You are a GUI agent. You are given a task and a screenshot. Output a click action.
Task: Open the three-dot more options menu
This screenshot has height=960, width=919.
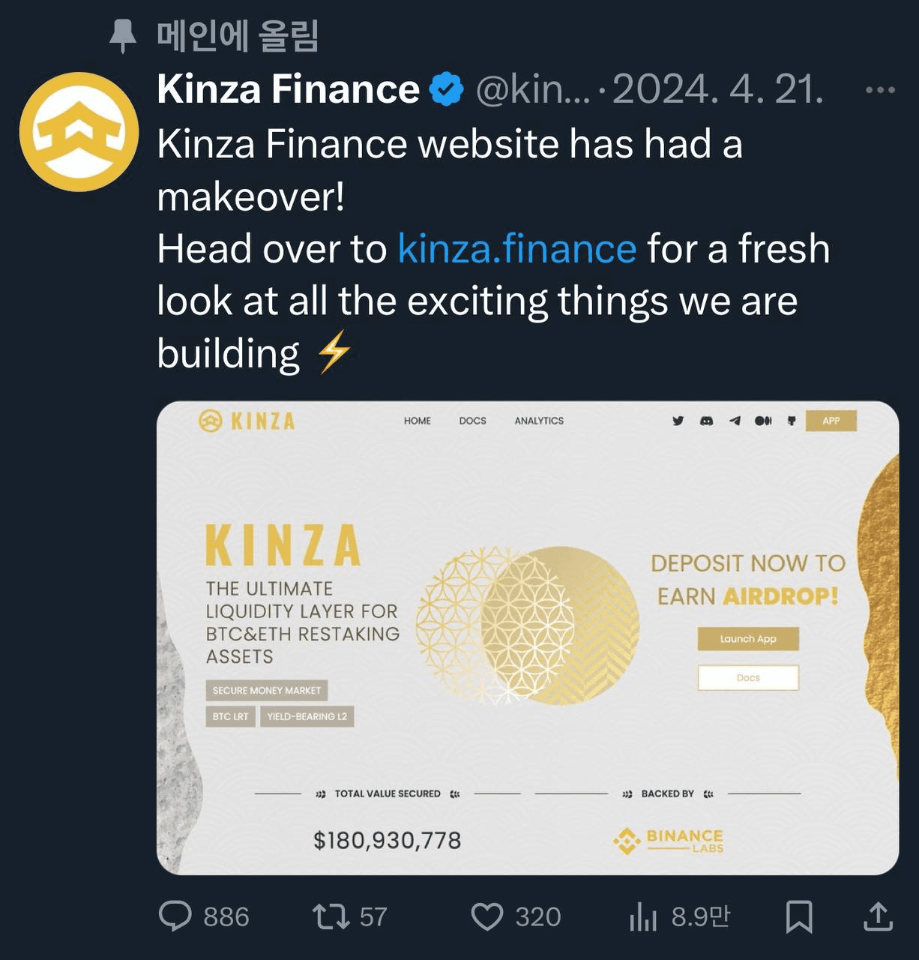tap(880, 90)
